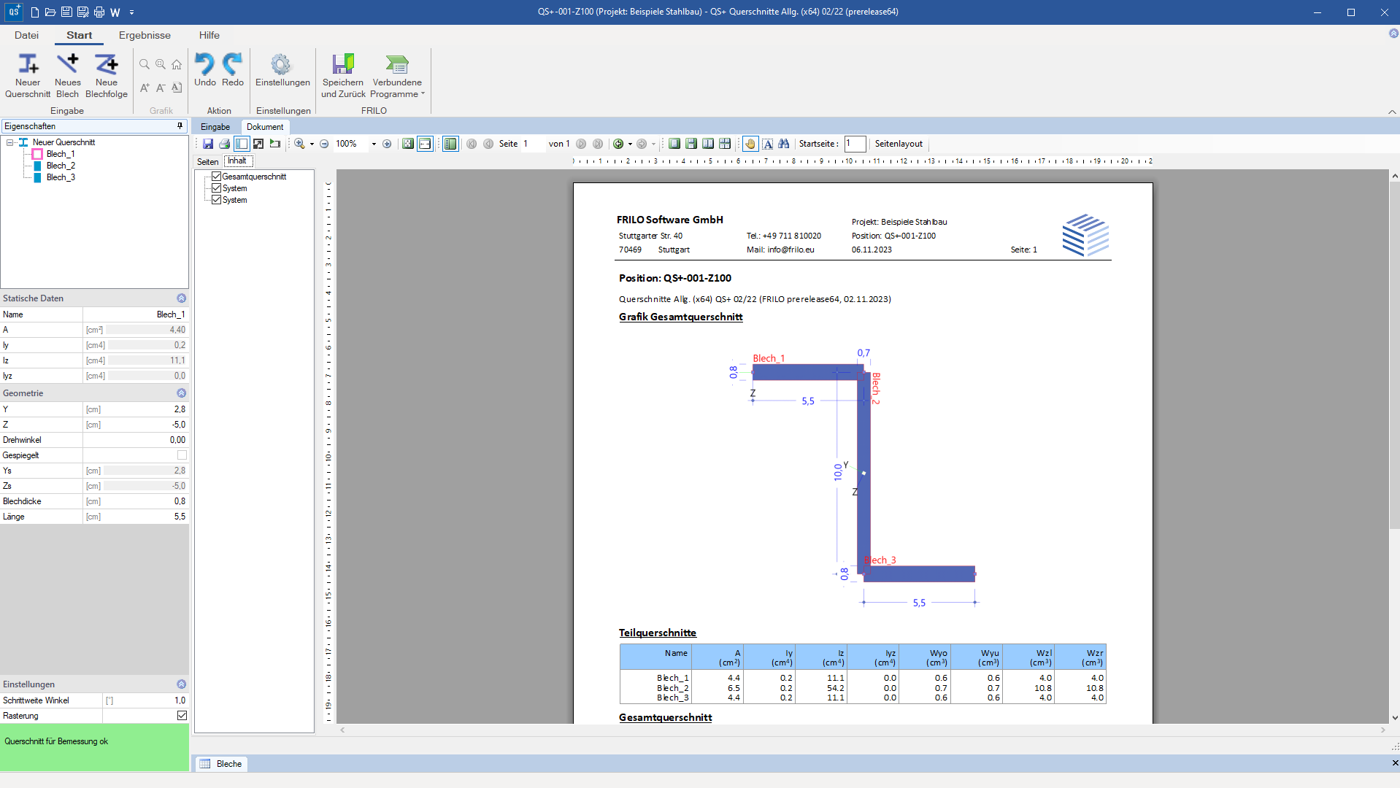Click the save disk icon in title bar
1400x788 pixels.
tap(66, 12)
